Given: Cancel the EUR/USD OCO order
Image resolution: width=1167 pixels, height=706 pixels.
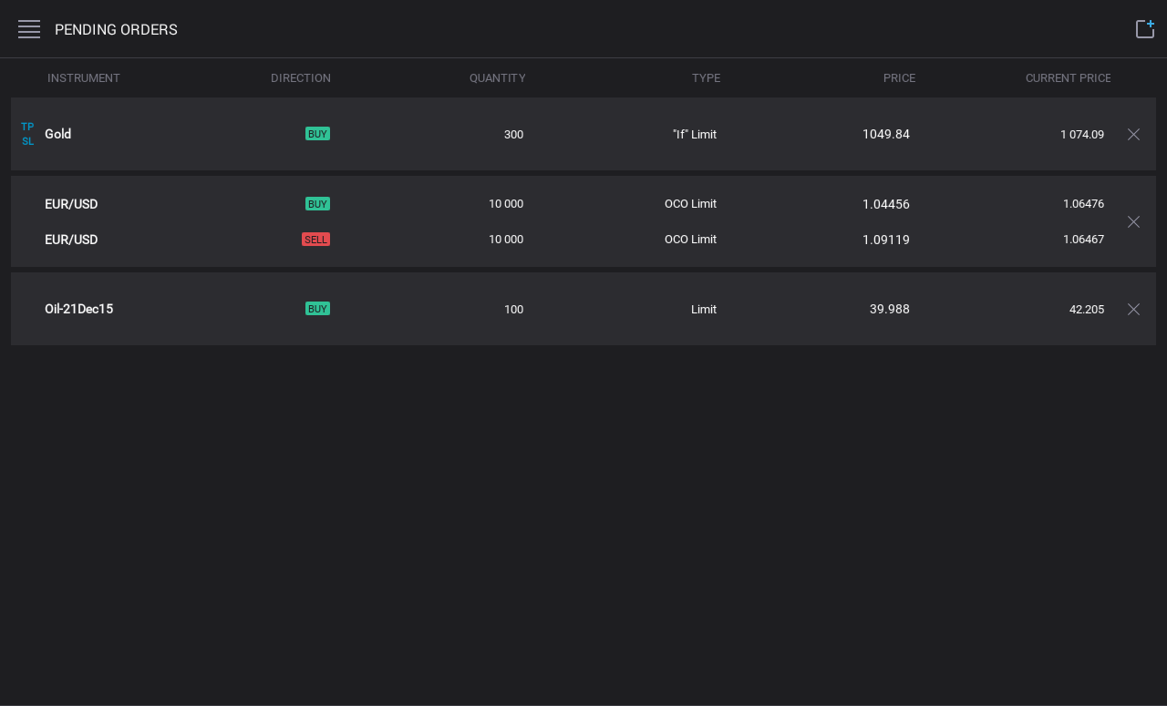Looking at the screenshot, I should pos(1133,221).
